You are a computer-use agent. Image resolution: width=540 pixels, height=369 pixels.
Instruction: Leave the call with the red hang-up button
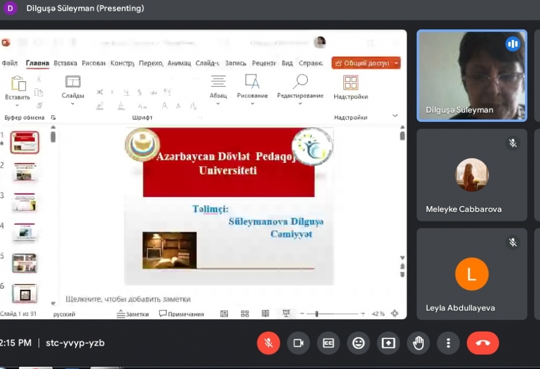pos(483,343)
